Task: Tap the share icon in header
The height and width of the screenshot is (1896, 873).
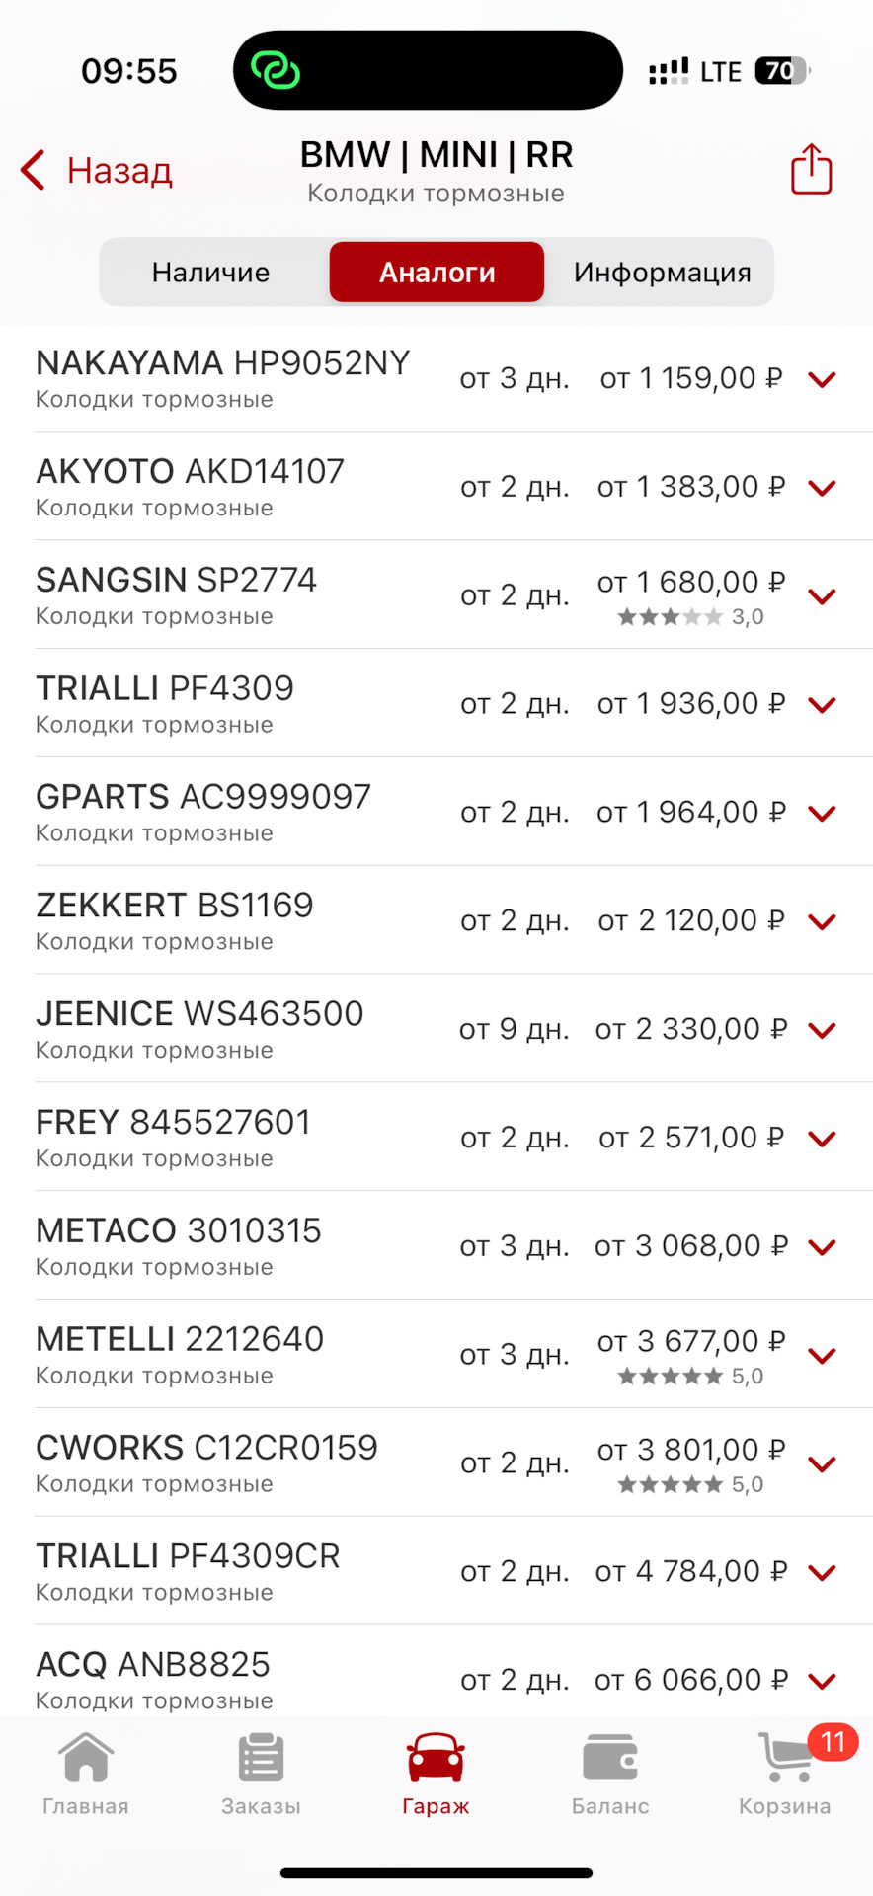Action: [x=811, y=169]
